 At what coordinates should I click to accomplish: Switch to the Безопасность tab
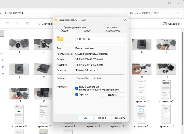click(112, 31)
